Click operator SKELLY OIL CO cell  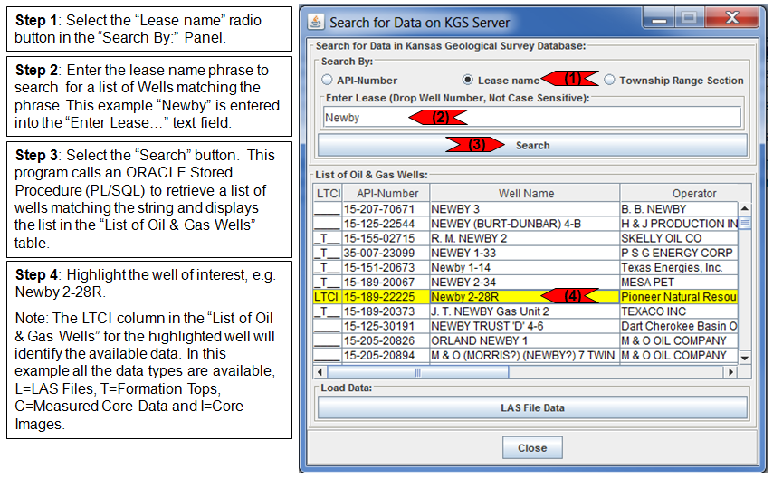[x=680, y=238]
